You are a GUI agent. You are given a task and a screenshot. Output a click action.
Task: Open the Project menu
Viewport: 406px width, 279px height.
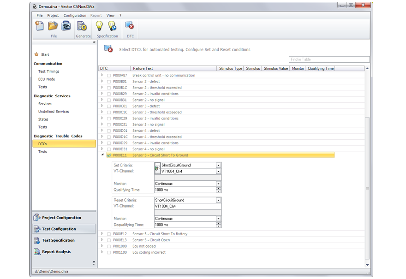tap(53, 16)
